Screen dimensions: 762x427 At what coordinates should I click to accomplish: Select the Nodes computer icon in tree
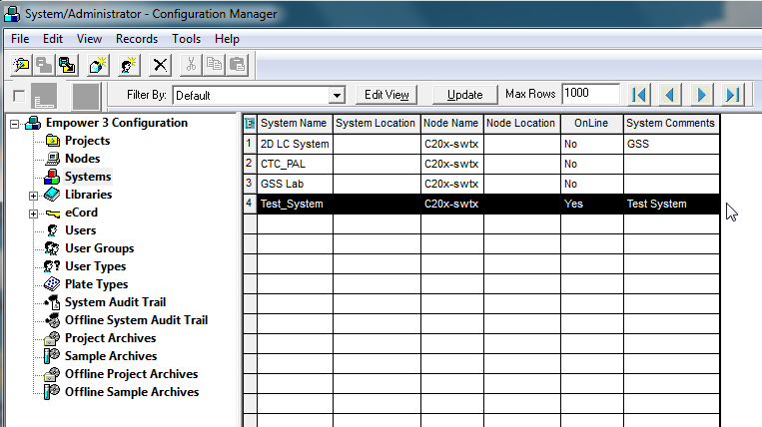(53, 159)
